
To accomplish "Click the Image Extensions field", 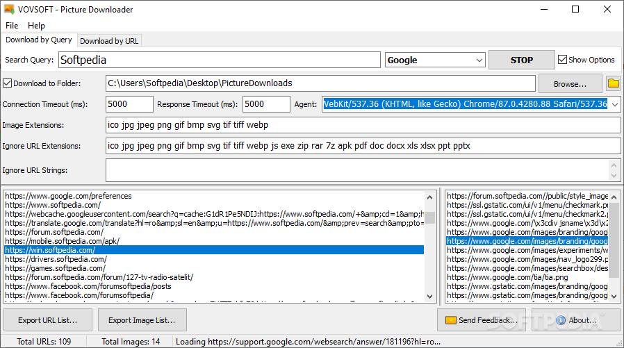I will coord(363,125).
